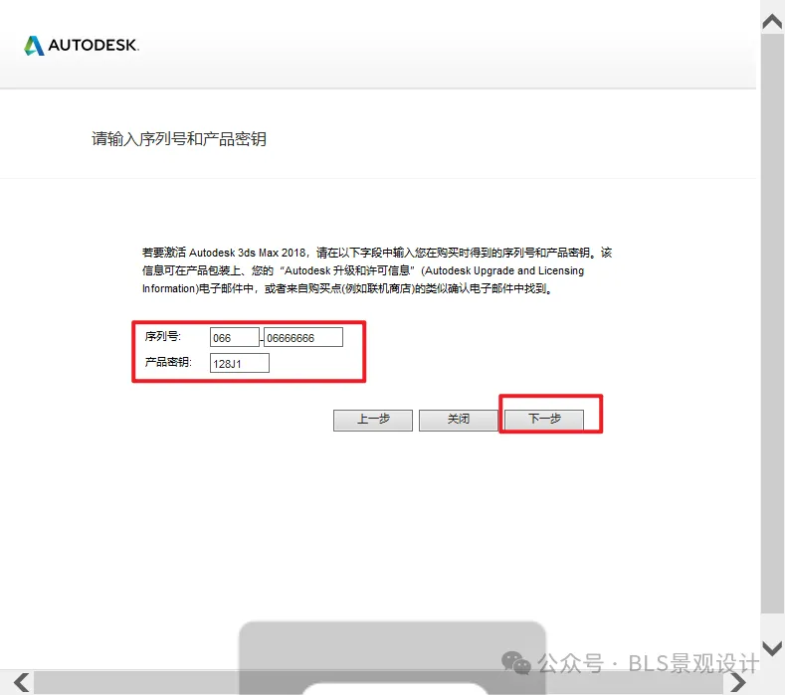
Task: Click the text Autodesk Upgrade and Licensing
Action: 504,270
